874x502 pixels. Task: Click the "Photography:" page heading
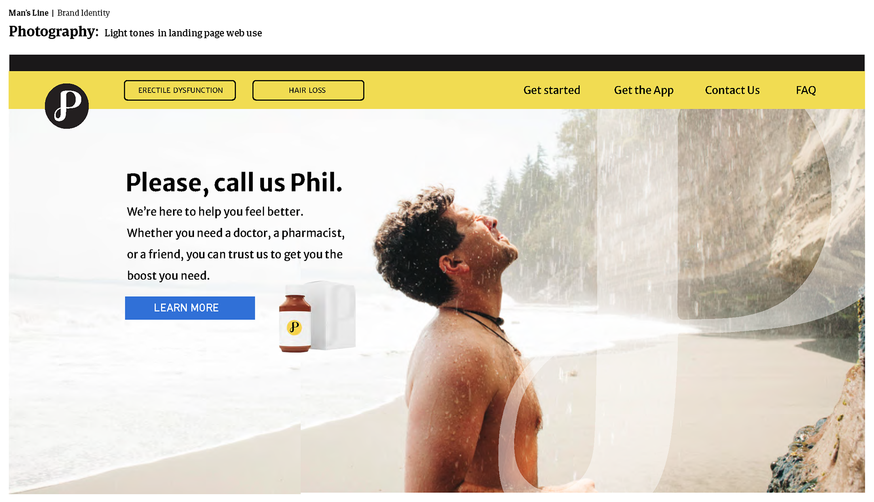pyautogui.click(x=54, y=31)
